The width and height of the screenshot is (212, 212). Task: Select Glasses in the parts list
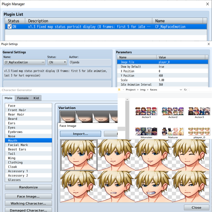click(x=28, y=180)
